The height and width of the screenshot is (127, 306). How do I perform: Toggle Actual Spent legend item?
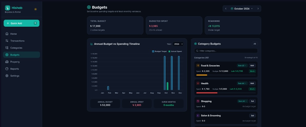[175, 51]
